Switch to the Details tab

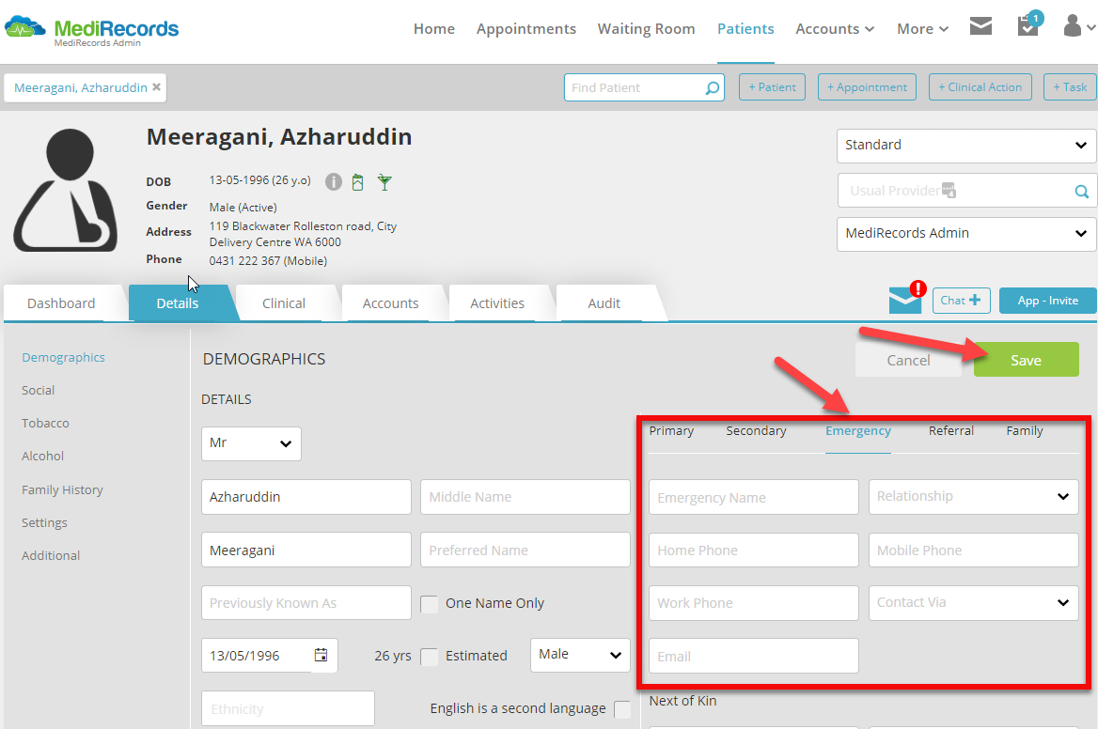178,302
